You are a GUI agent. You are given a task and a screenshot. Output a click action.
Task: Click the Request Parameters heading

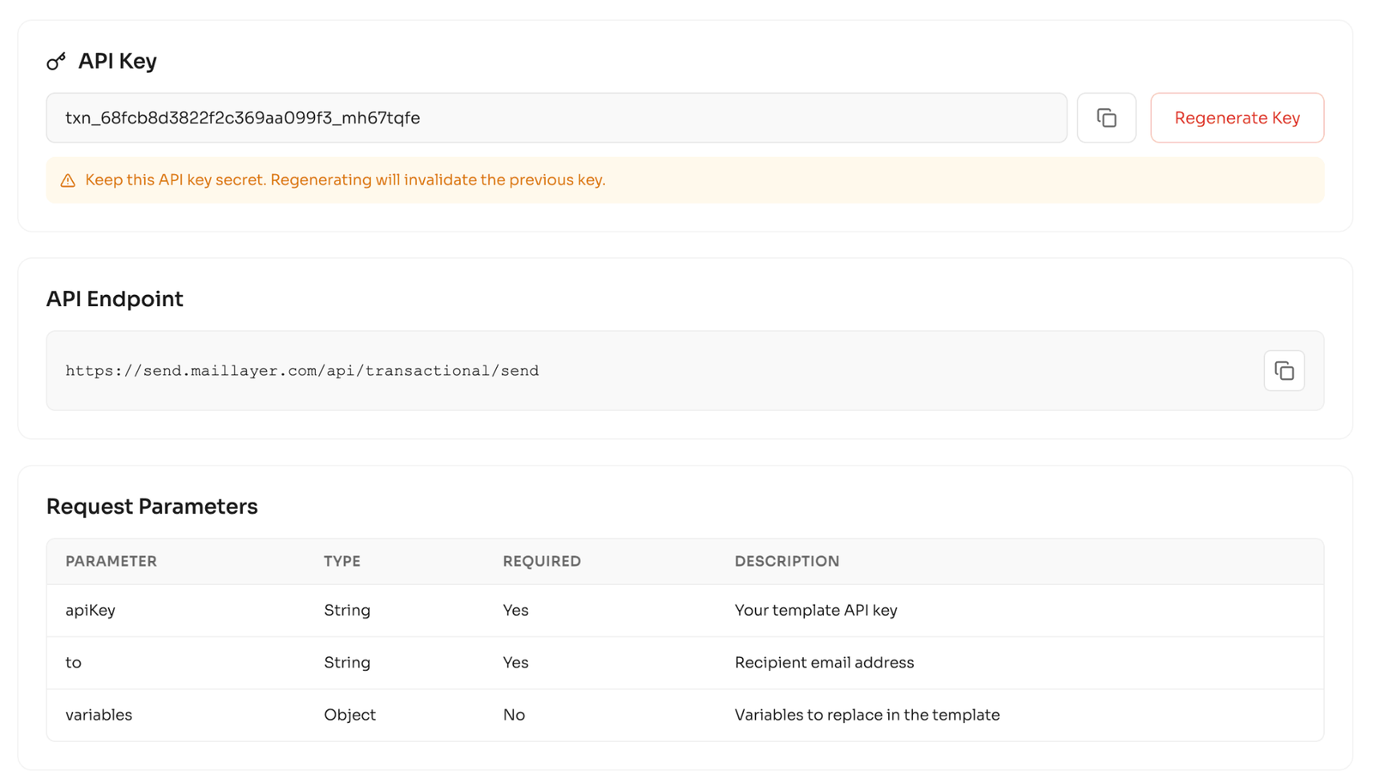coord(152,506)
